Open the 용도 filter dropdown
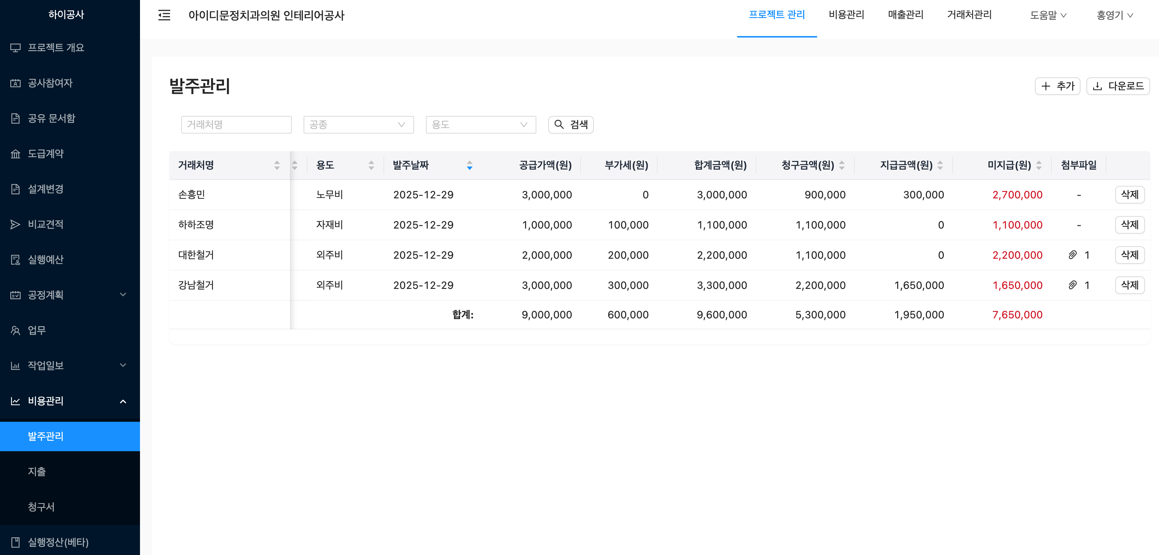Viewport: 1159px width, 555px height. tap(480, 124)
